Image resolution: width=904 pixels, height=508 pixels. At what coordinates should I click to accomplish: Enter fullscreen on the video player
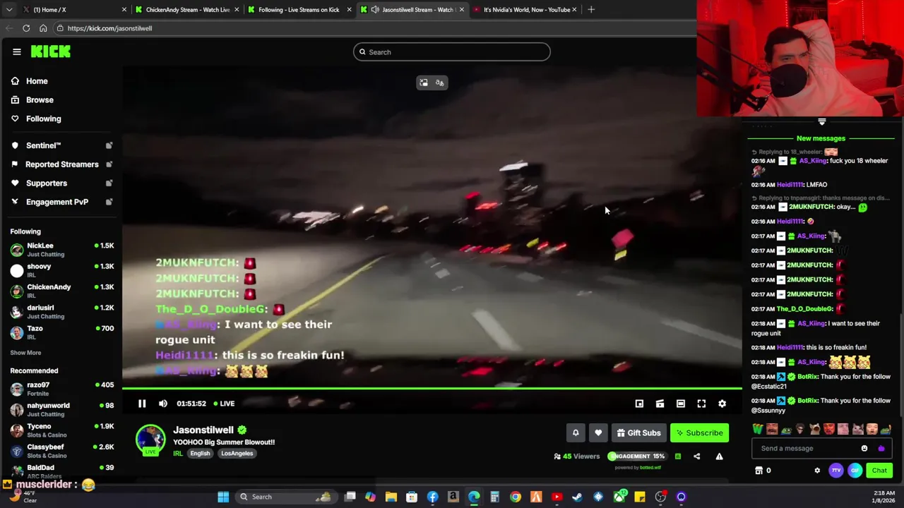[x=701, y=404]
